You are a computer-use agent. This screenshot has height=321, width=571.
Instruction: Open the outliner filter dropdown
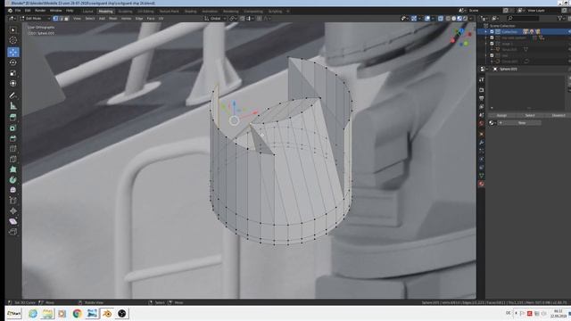pyautogui.click(x=561, y=18)
